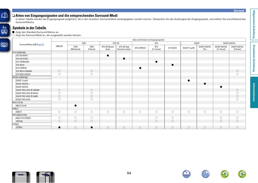This screenshot has width=258, height=183.
Task: Click the Surround-Modus header cell
Action: coord(32,45)
